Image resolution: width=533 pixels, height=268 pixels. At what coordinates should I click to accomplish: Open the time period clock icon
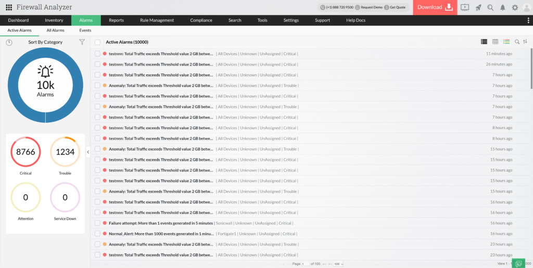click(x=9, y=42)
